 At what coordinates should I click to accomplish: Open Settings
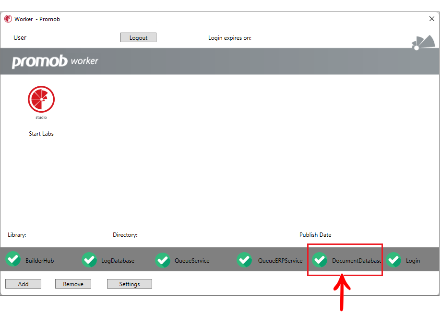tap(130, 284)
